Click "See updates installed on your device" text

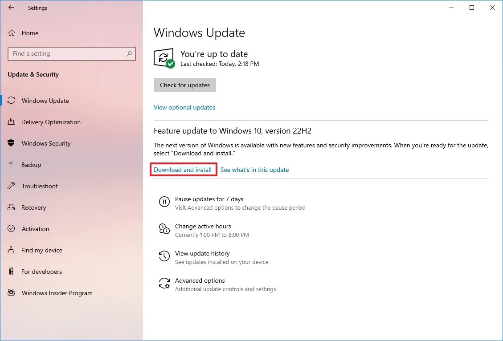(x=222, y=262)
